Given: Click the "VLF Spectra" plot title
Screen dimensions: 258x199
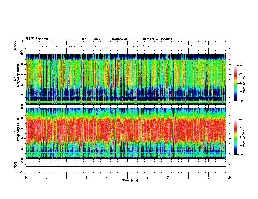Looking at the screenshot, I should (x=37, y=39).
